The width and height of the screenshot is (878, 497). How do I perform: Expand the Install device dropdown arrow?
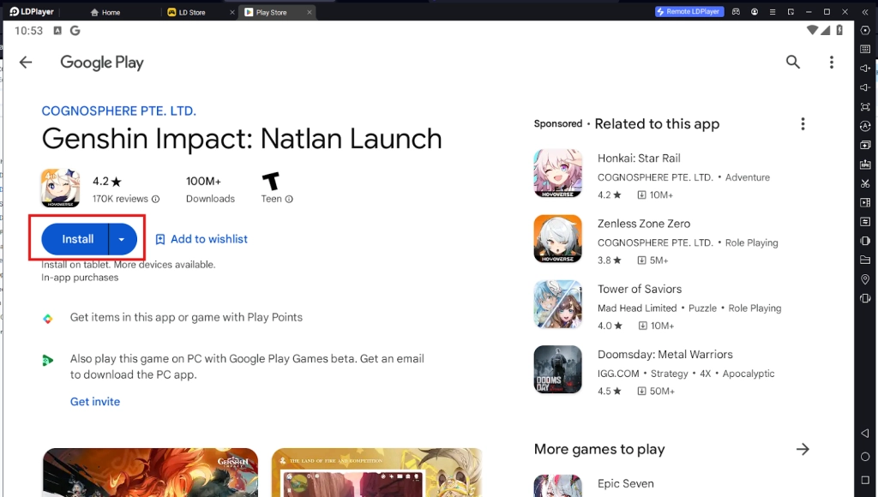122,239
